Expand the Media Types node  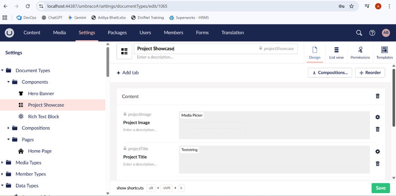tap(3, 163)
